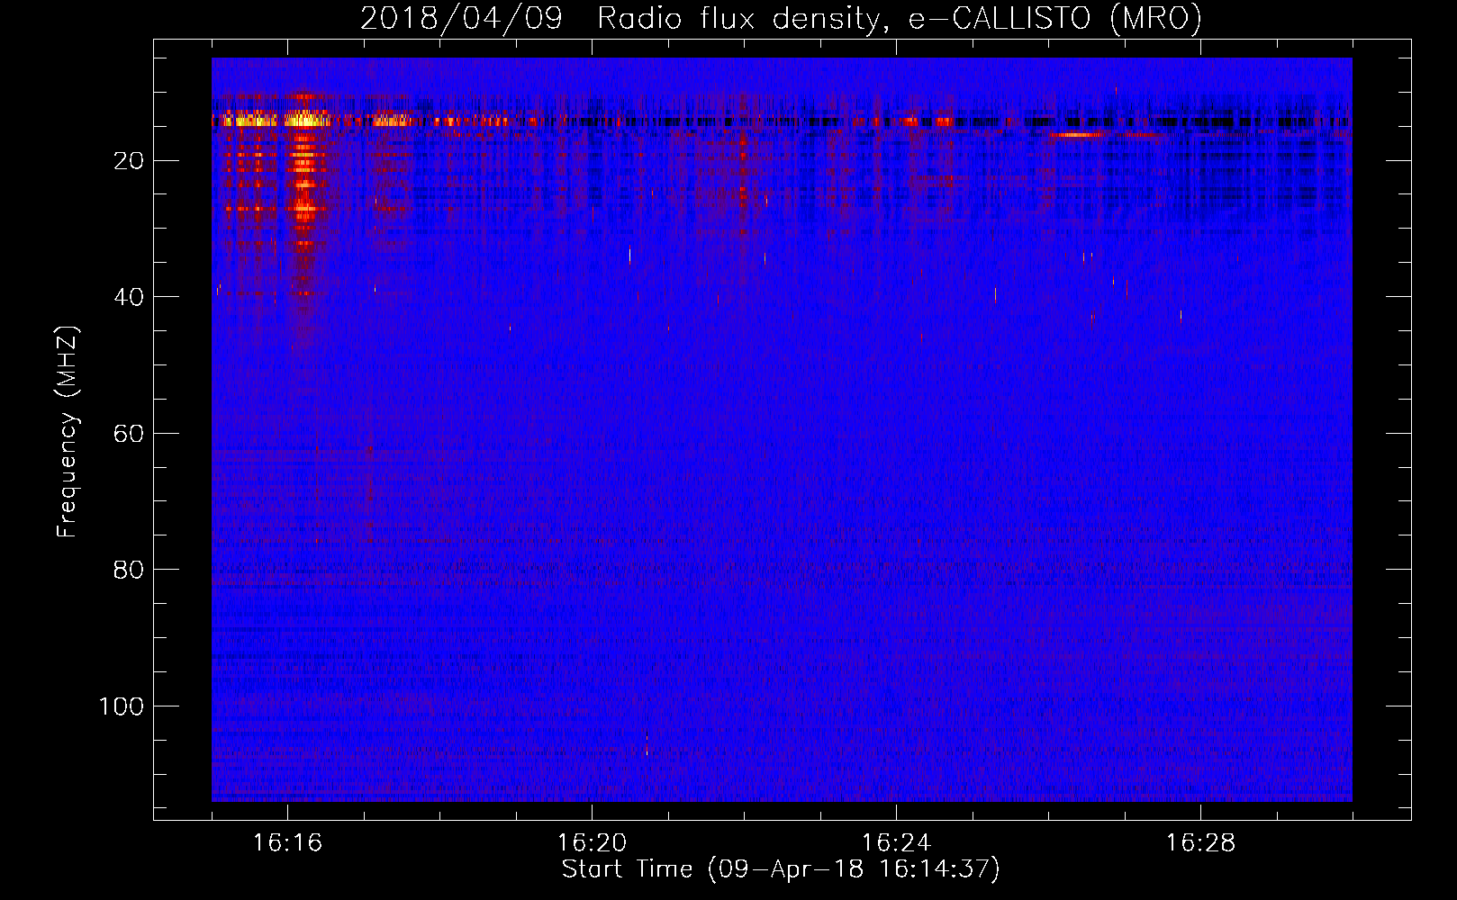Viewport: 1457px width, 900px height.
Task: Click the 16:24 time tick label
Action: tap(896, 843)
